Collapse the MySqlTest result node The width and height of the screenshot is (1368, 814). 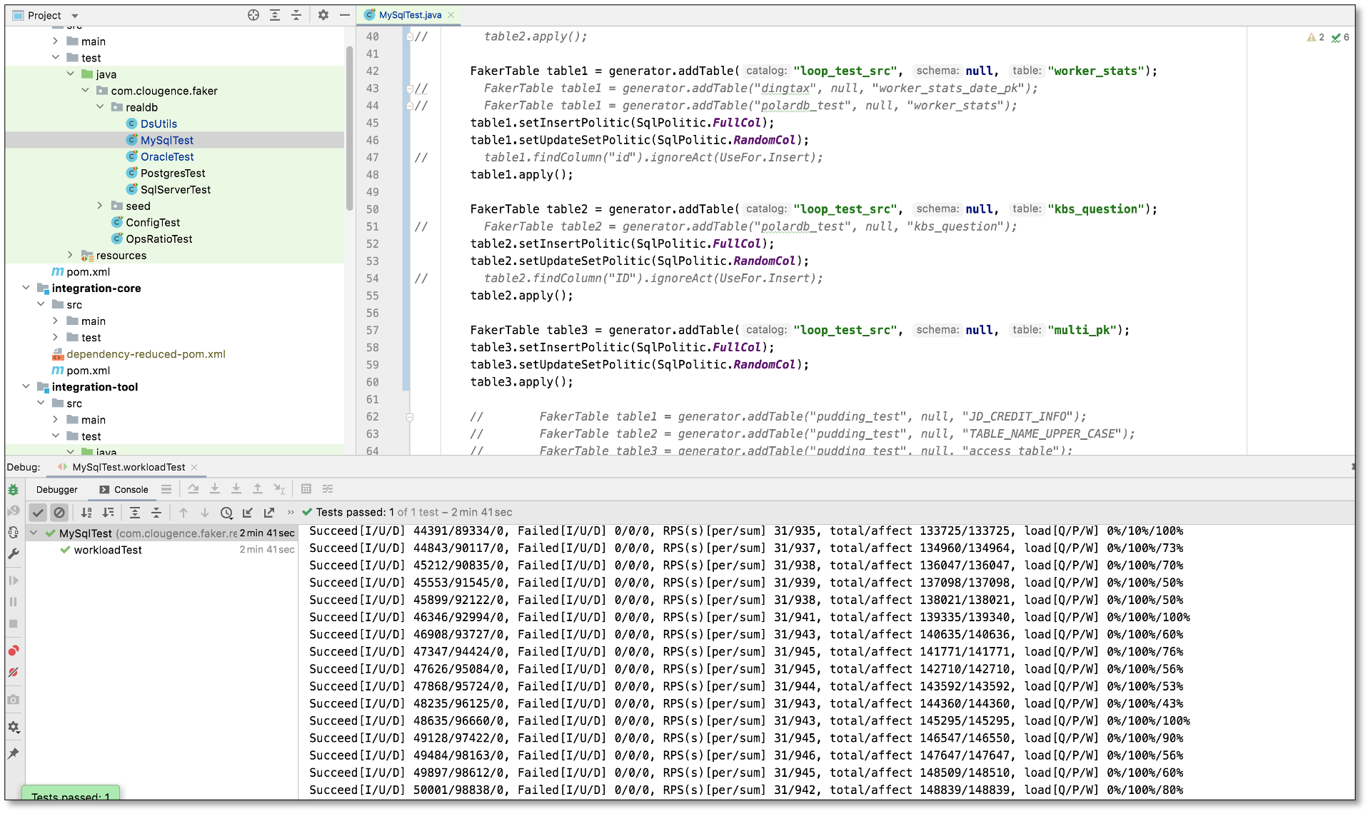pos(34,533)
